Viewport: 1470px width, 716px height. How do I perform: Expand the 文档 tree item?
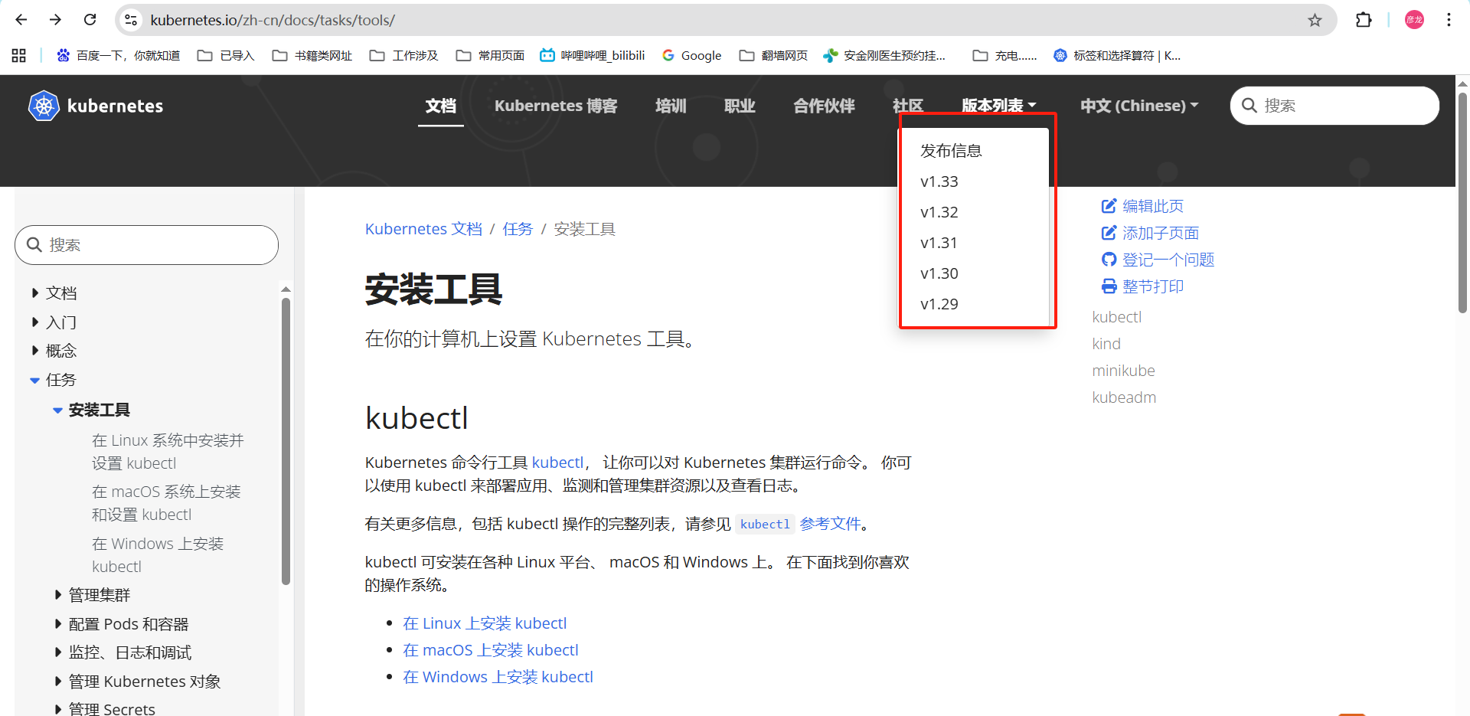click(35, 293)
